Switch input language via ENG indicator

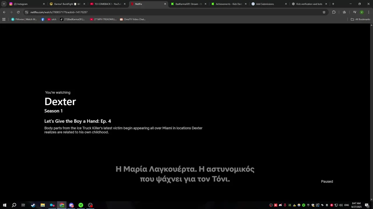347,205
